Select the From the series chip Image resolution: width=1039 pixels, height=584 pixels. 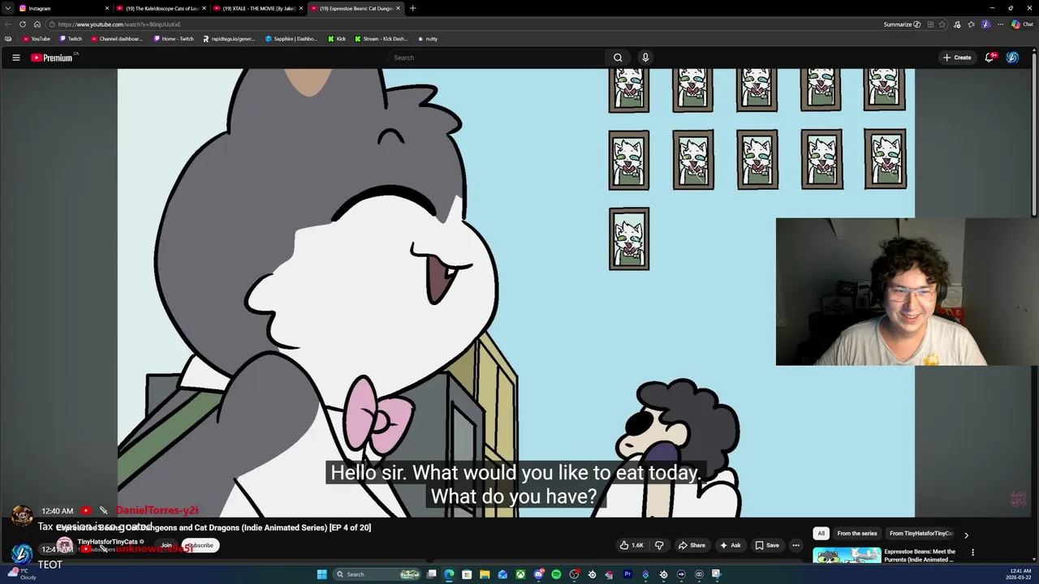(856, 534)
